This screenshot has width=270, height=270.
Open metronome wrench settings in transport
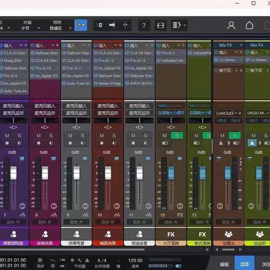pyautogui.click(x=79, y=260)
